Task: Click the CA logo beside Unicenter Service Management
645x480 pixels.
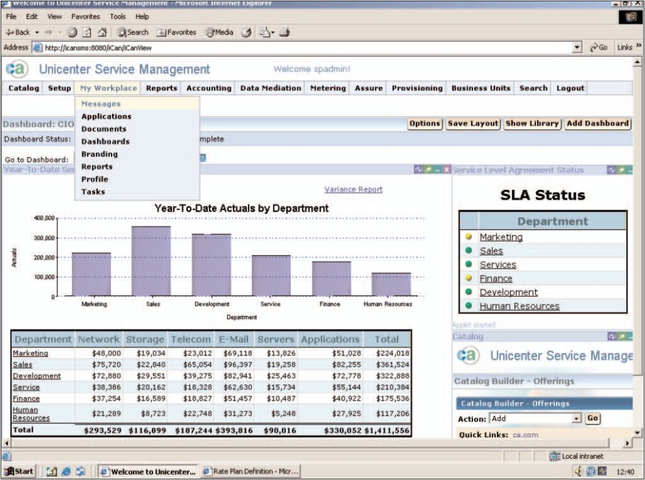Action: [x=17, y=69]
